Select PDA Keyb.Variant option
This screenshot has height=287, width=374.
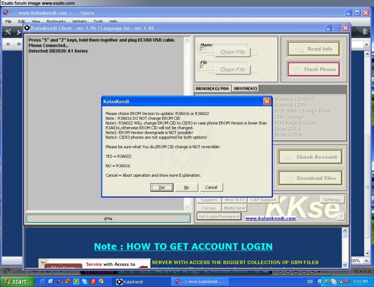pyautogui.click(x=295, y=123)
